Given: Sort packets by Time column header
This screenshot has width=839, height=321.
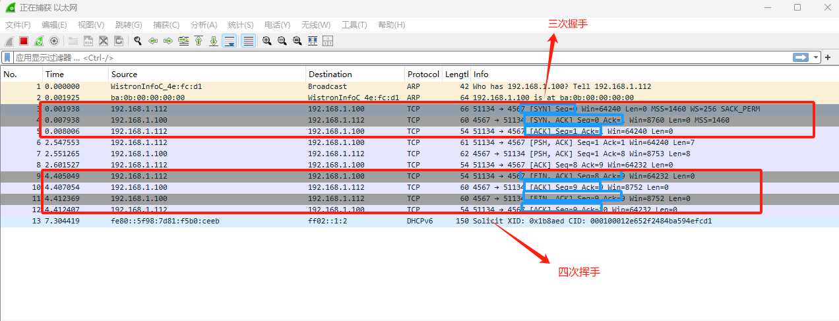Looking at the screenshot, I should 55,74.
